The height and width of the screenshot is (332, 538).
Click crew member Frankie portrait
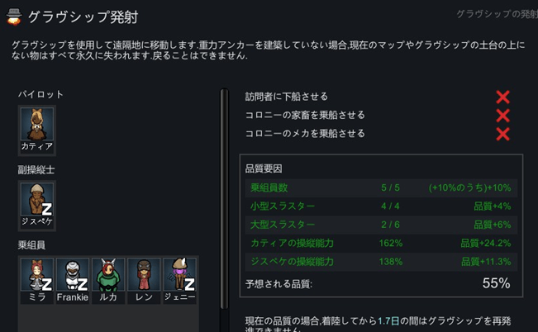73,278
